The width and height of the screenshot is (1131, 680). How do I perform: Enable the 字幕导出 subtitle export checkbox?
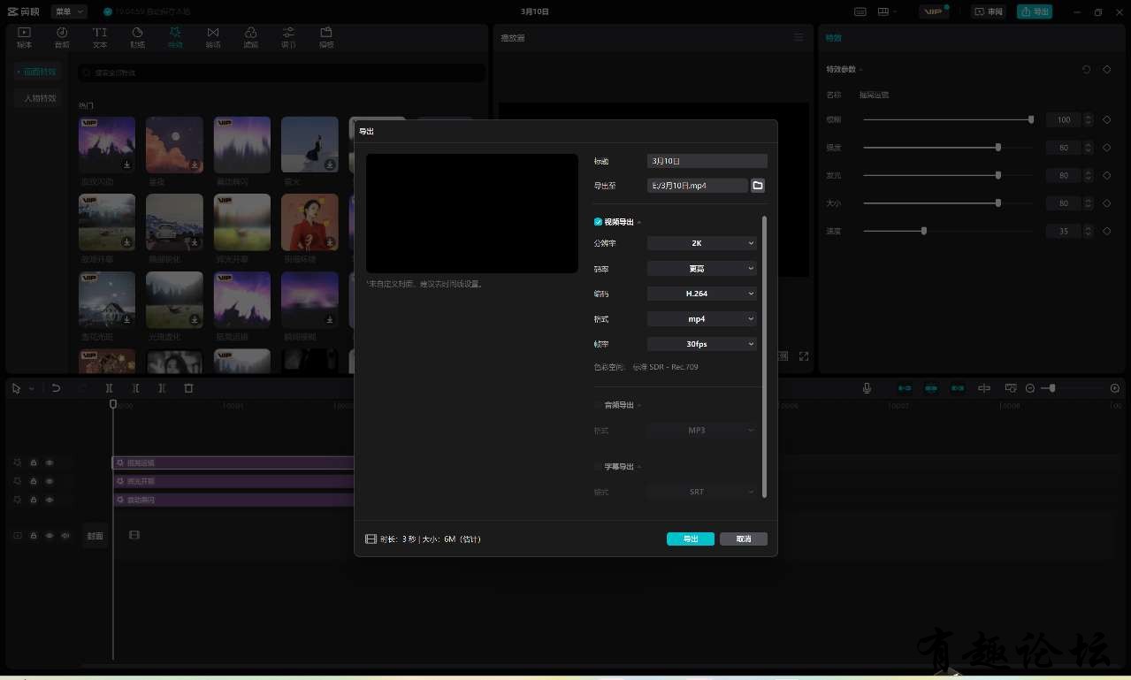pyautogui.click(x=599, y=466)
